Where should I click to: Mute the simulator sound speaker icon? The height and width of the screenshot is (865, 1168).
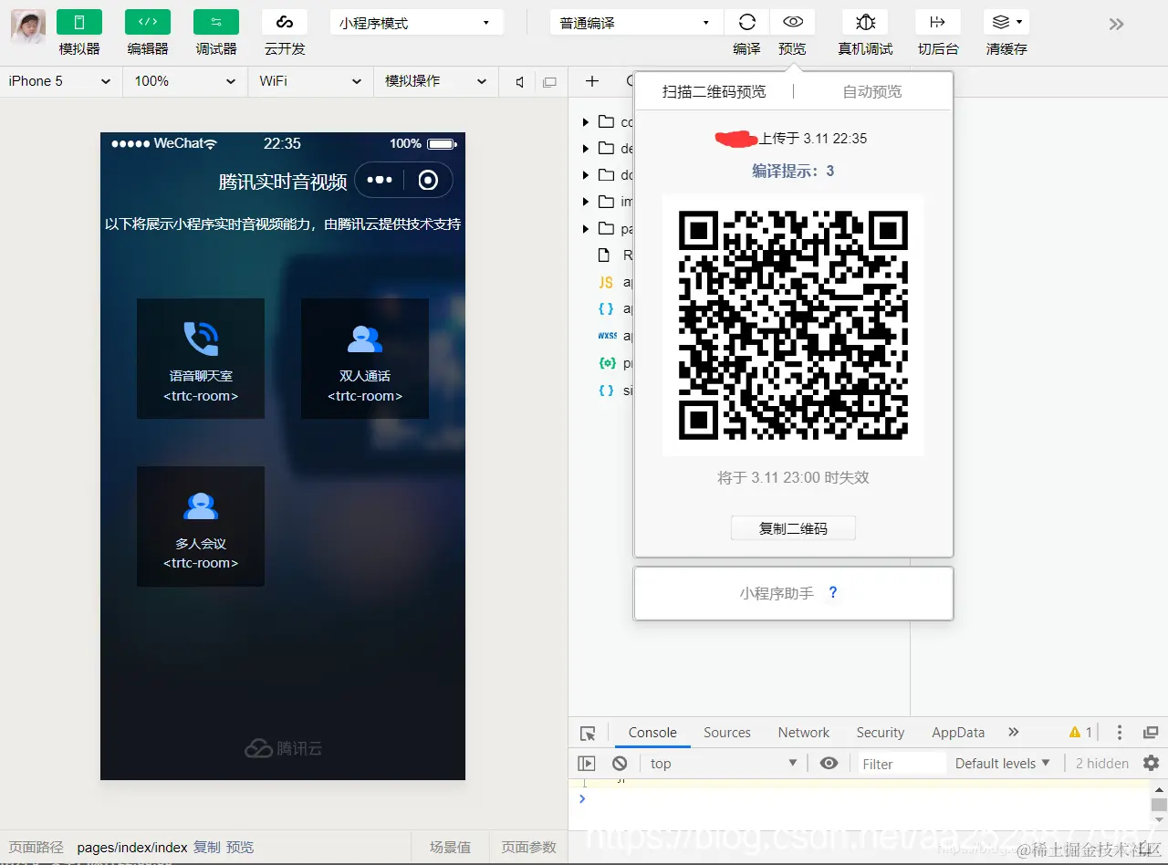519,81
